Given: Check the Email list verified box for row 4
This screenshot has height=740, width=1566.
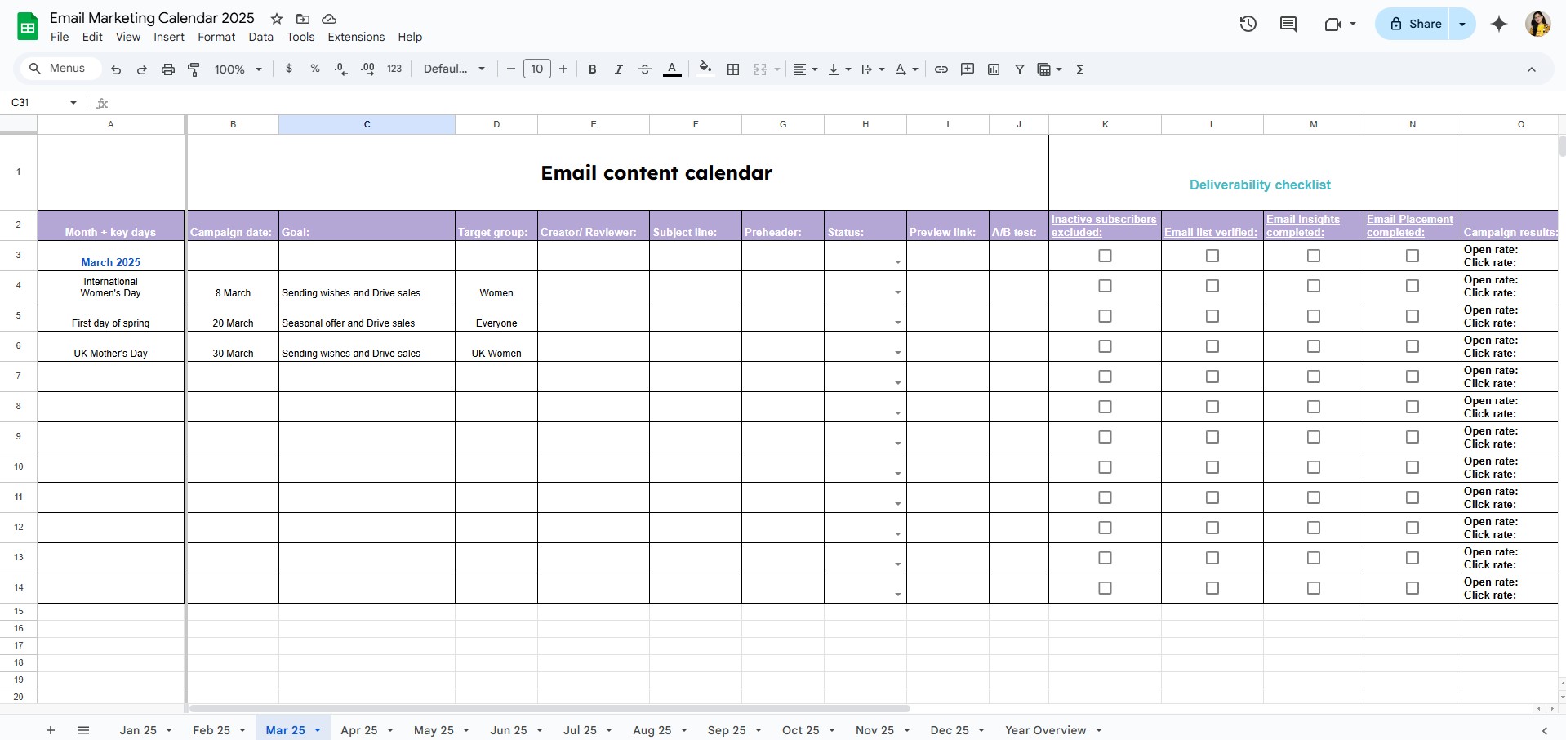Looking at the screenshot, I should coord(1212,286).
